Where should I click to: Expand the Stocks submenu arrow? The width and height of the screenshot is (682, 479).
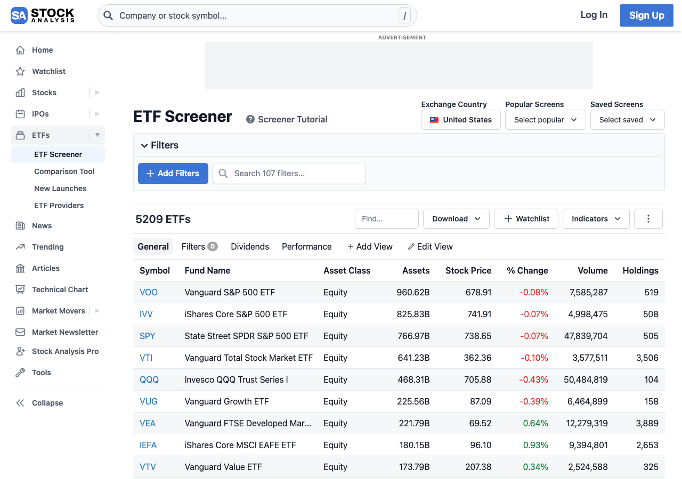pos(97,93)
